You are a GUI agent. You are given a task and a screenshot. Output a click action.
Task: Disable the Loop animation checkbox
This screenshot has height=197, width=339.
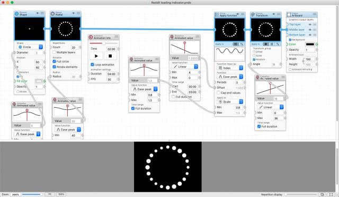pos(92,64)
